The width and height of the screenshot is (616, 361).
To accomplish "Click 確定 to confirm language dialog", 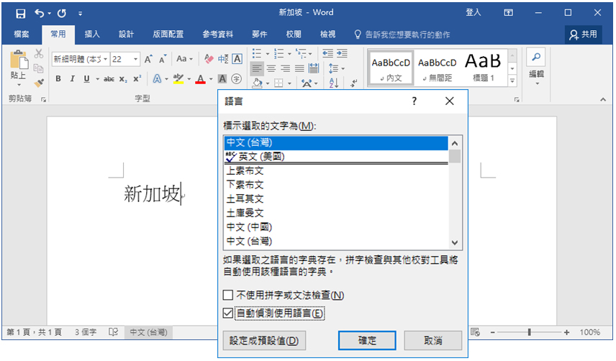I will click(x=367, y=340).
